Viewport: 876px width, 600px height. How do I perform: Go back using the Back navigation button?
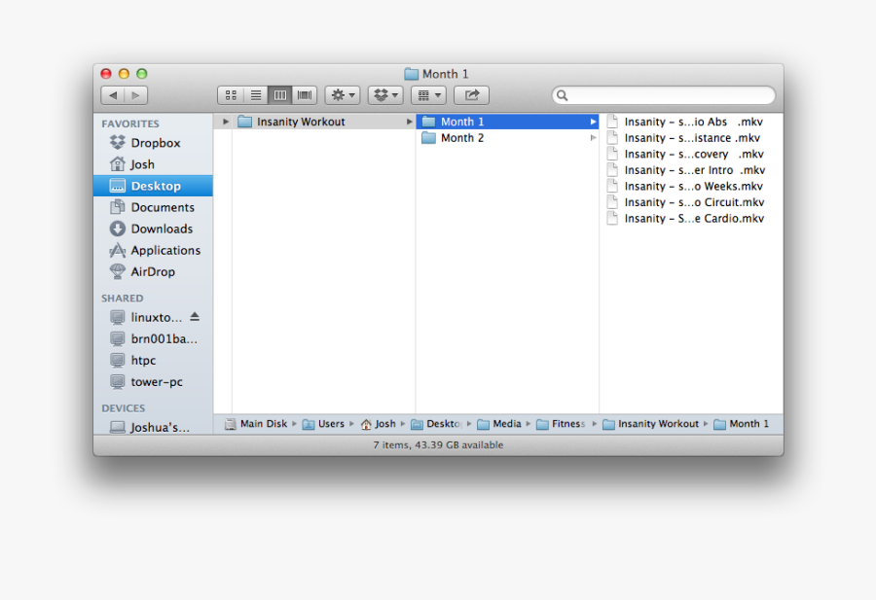113,94
